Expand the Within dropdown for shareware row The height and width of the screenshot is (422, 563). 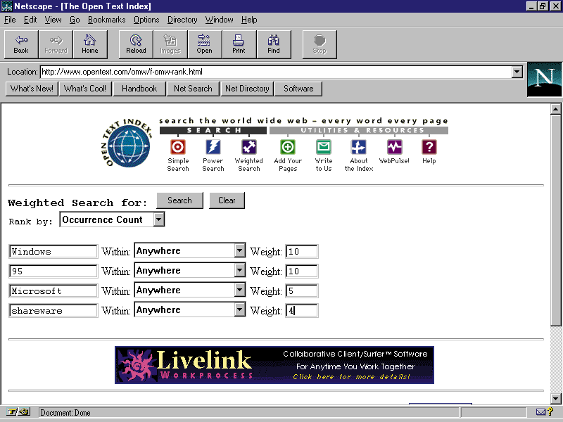pyautogui.click(x=239, y=309)
